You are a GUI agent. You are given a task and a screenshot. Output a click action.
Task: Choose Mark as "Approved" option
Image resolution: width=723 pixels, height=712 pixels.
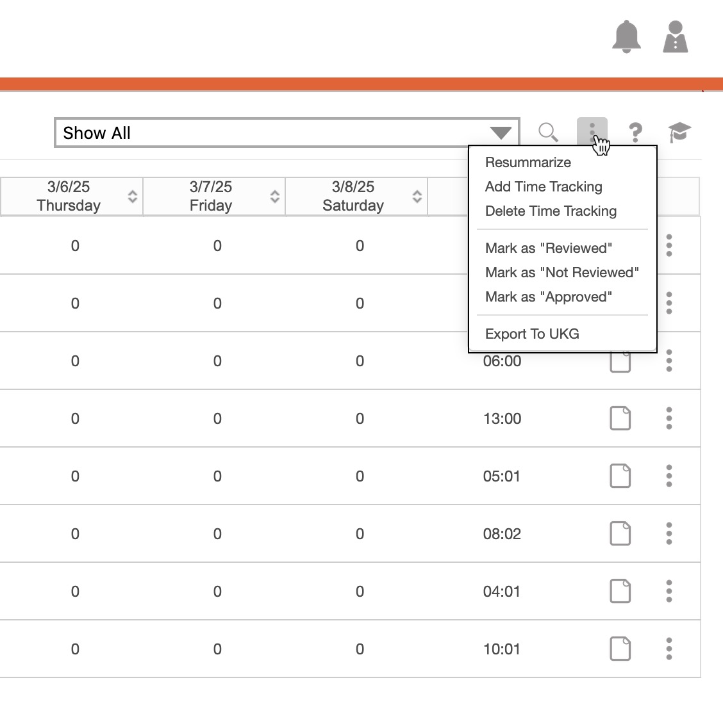pyautogui.click(x=549, y=297)
